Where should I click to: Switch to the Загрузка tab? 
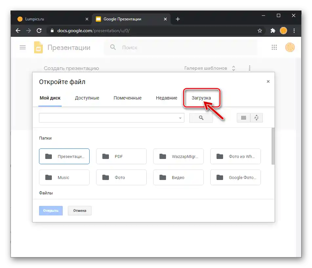coord(201,98)
